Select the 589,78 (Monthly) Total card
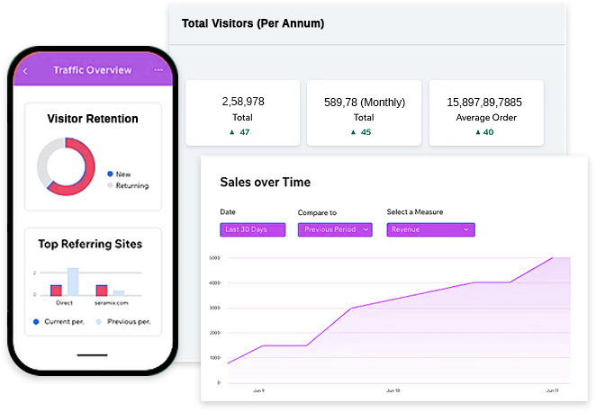This screenshot has height=412, width=596. pyautogui.click(x=364, y=112)
